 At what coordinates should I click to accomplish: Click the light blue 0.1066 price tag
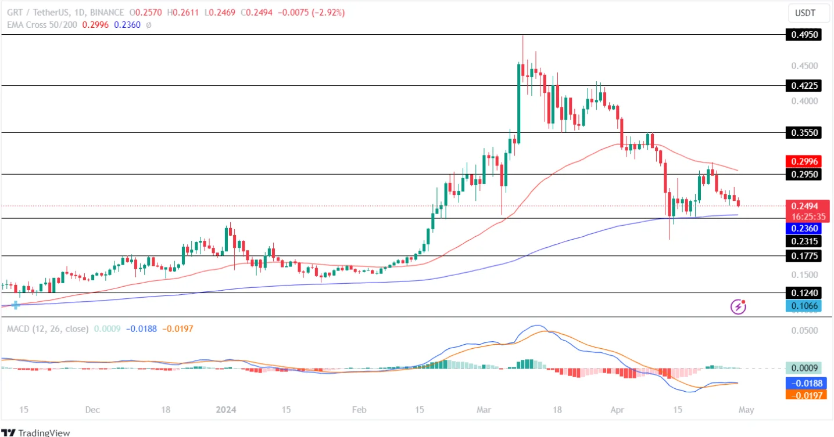click(x=804, y=306)
